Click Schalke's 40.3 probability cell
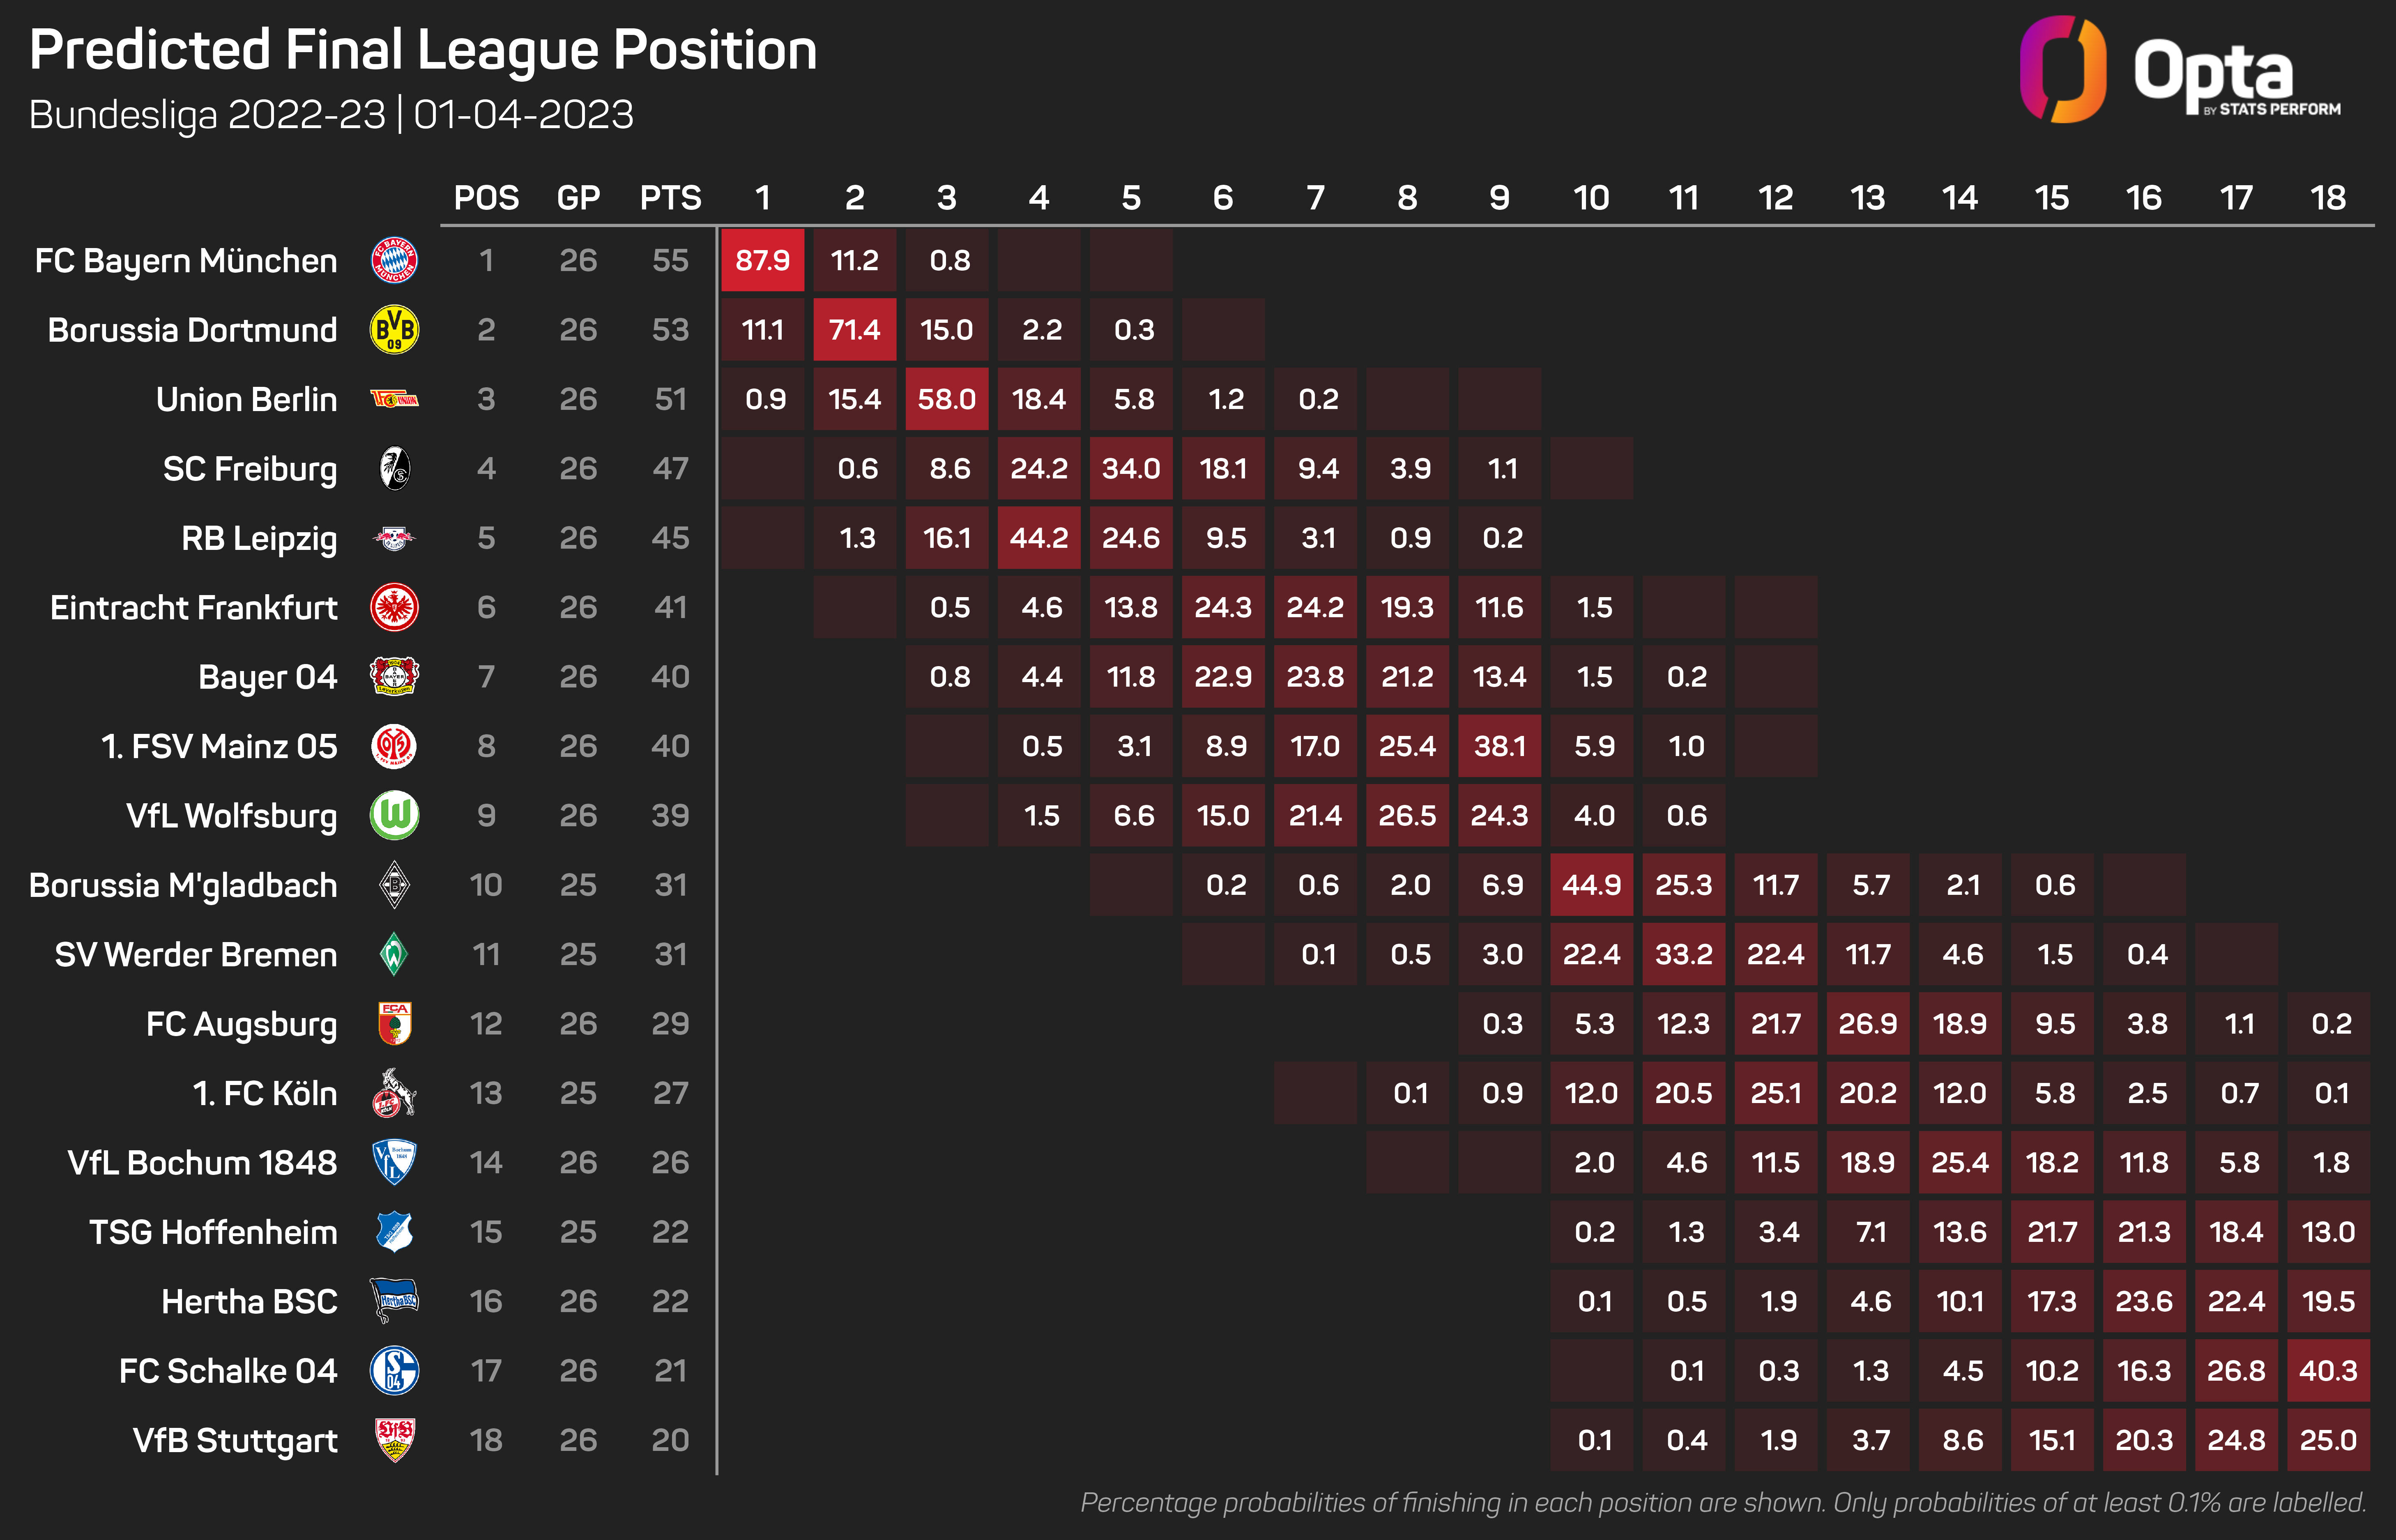Viewport: 2396px width, 1540px height. [x=2328, y=1370]
